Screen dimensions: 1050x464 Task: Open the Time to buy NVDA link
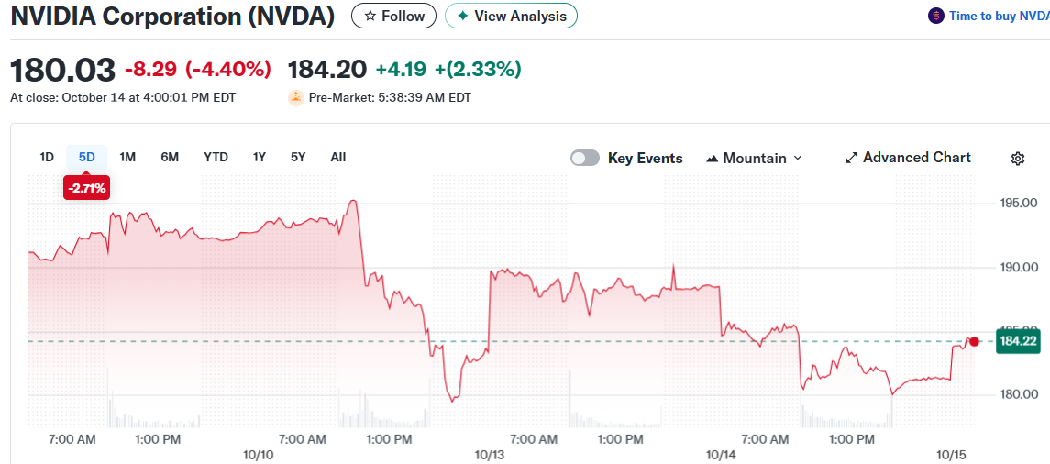click(999, 16)
